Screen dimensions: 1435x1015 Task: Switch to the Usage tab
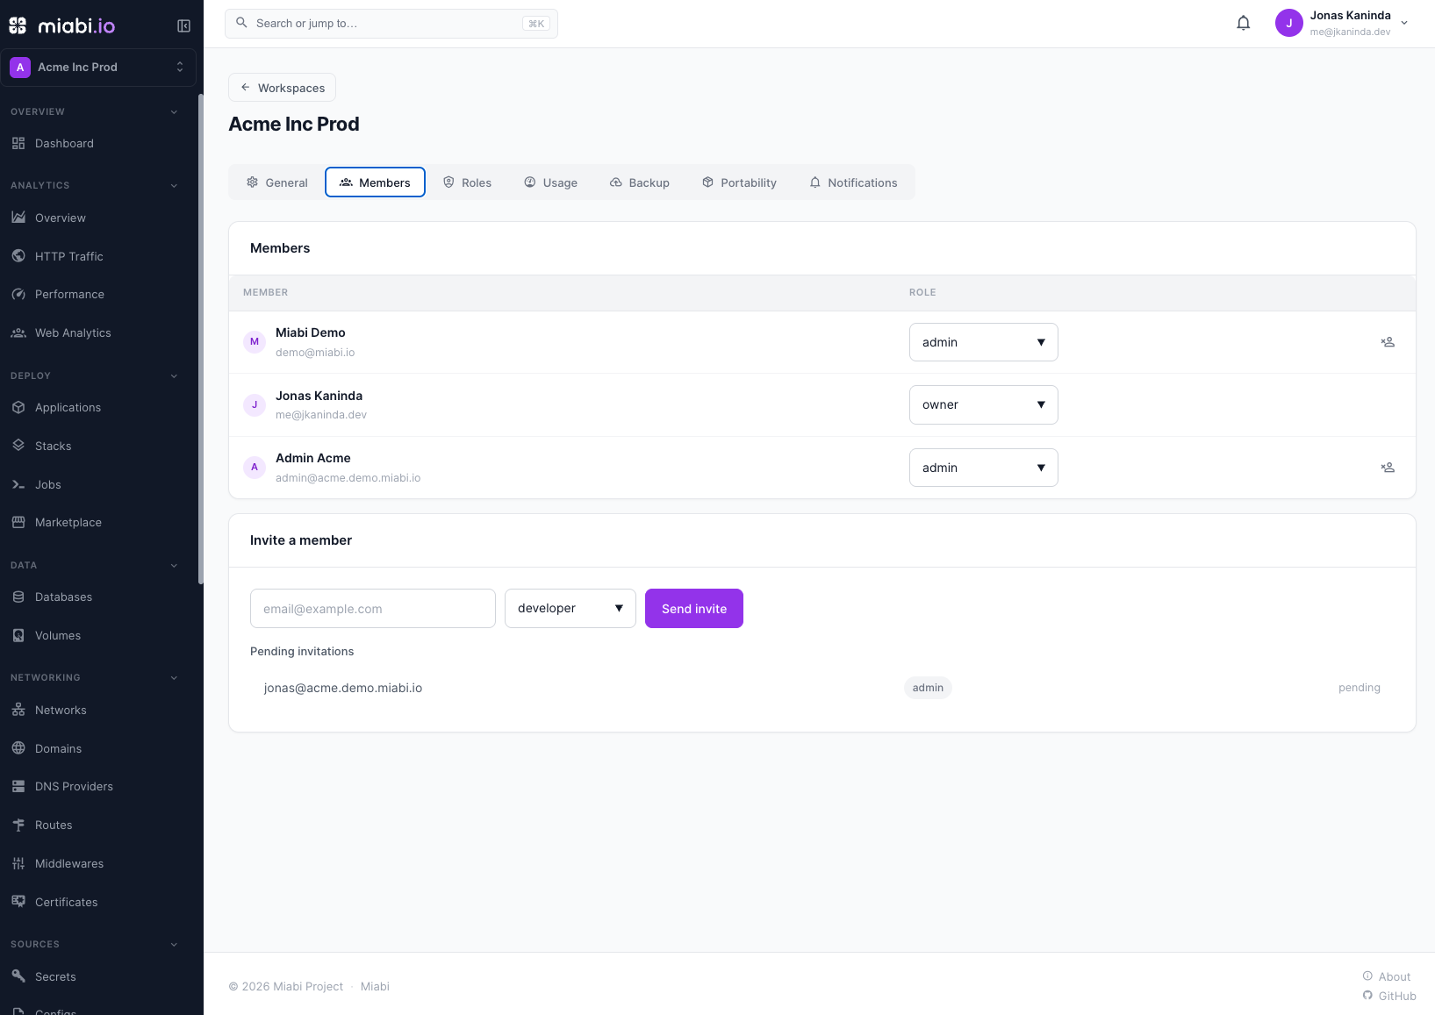coord(551,182)
